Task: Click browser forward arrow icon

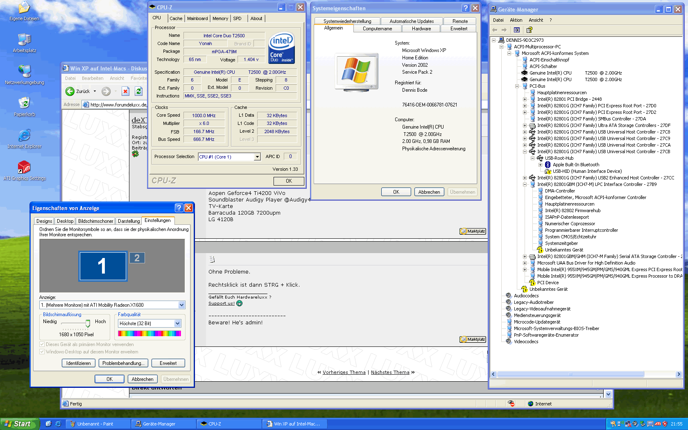Action: (x=106, y=91)
